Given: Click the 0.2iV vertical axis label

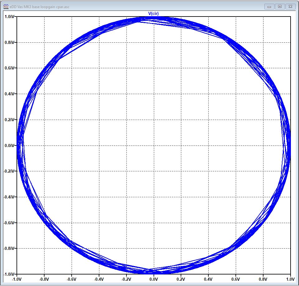Looking at the screenshot, I should (x=9, y=120).
